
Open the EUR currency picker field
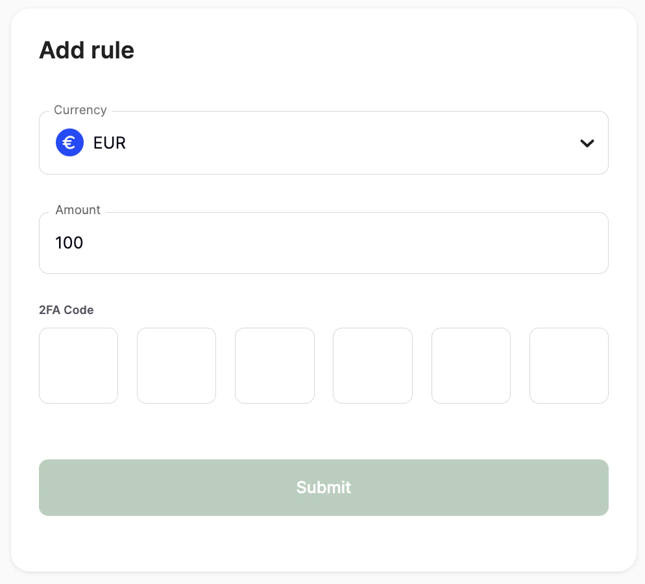pyautogui.click(x=324, y=143)
